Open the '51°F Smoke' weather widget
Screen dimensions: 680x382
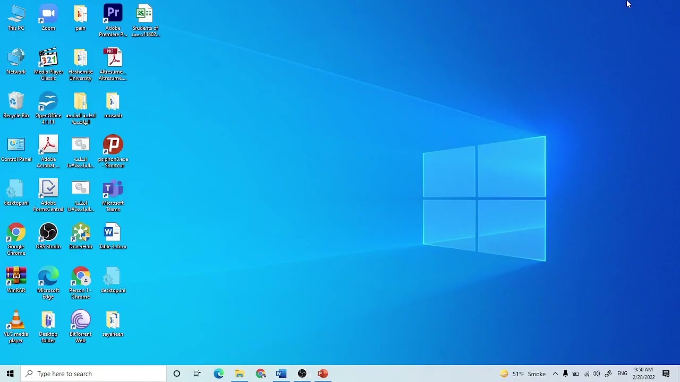click(x=523, y=374)
